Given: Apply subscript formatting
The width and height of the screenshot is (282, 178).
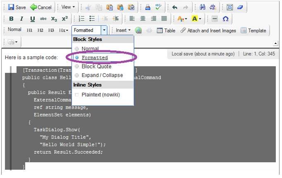Looking at the screenshot, I should pyautogui.click(x=54, y=19).
